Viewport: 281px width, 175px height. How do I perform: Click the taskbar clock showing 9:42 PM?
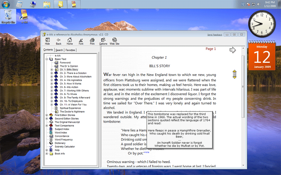270,4
